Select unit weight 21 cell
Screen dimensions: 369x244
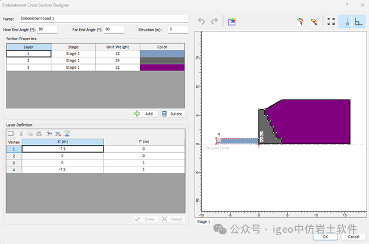pos(118,68)
